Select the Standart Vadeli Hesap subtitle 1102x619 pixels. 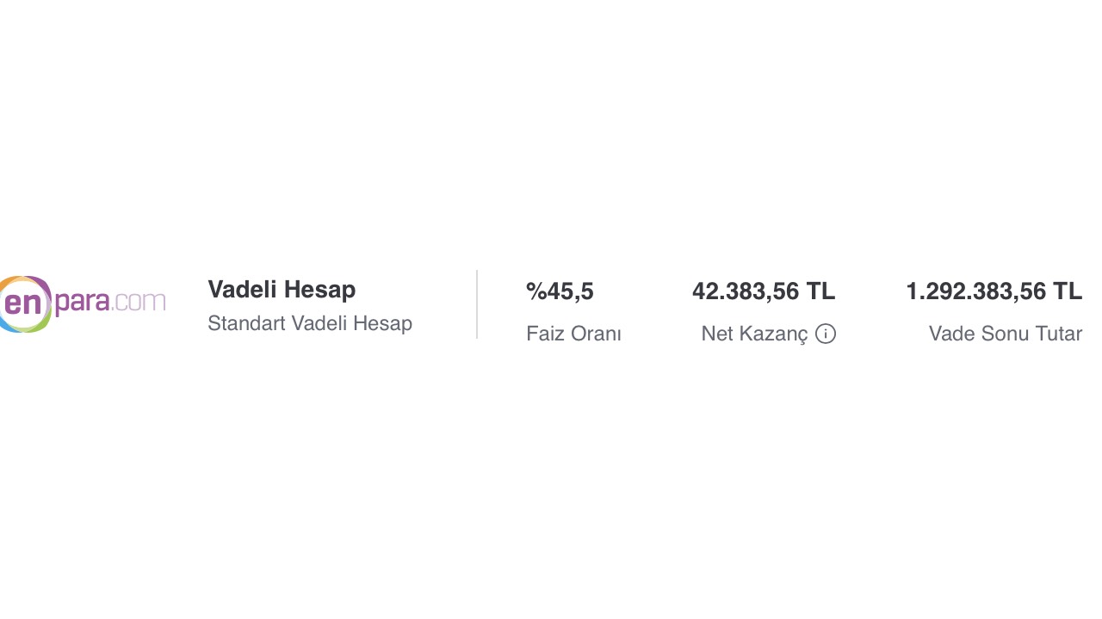310,323
